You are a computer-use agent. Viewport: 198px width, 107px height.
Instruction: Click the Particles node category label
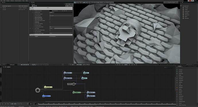point(180,91)
